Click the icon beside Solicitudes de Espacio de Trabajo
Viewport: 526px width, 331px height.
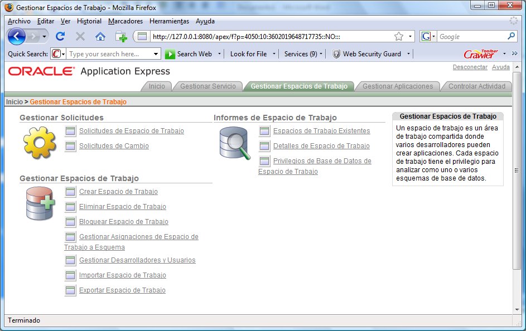[x=70, y=131]
